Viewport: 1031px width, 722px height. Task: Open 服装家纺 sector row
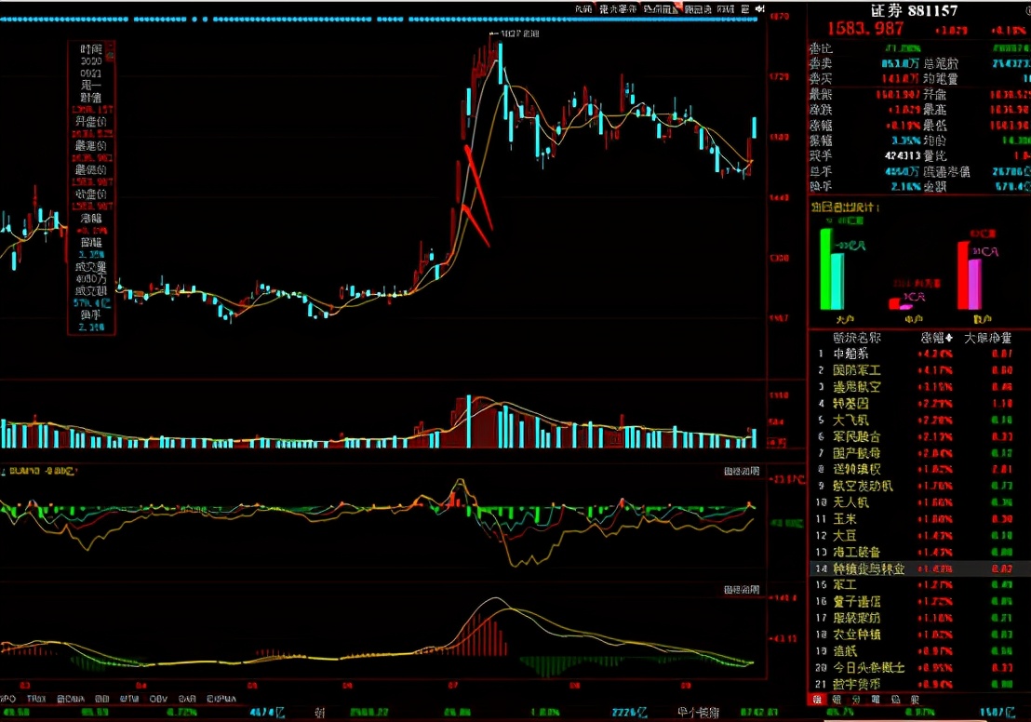pos(920,618)
